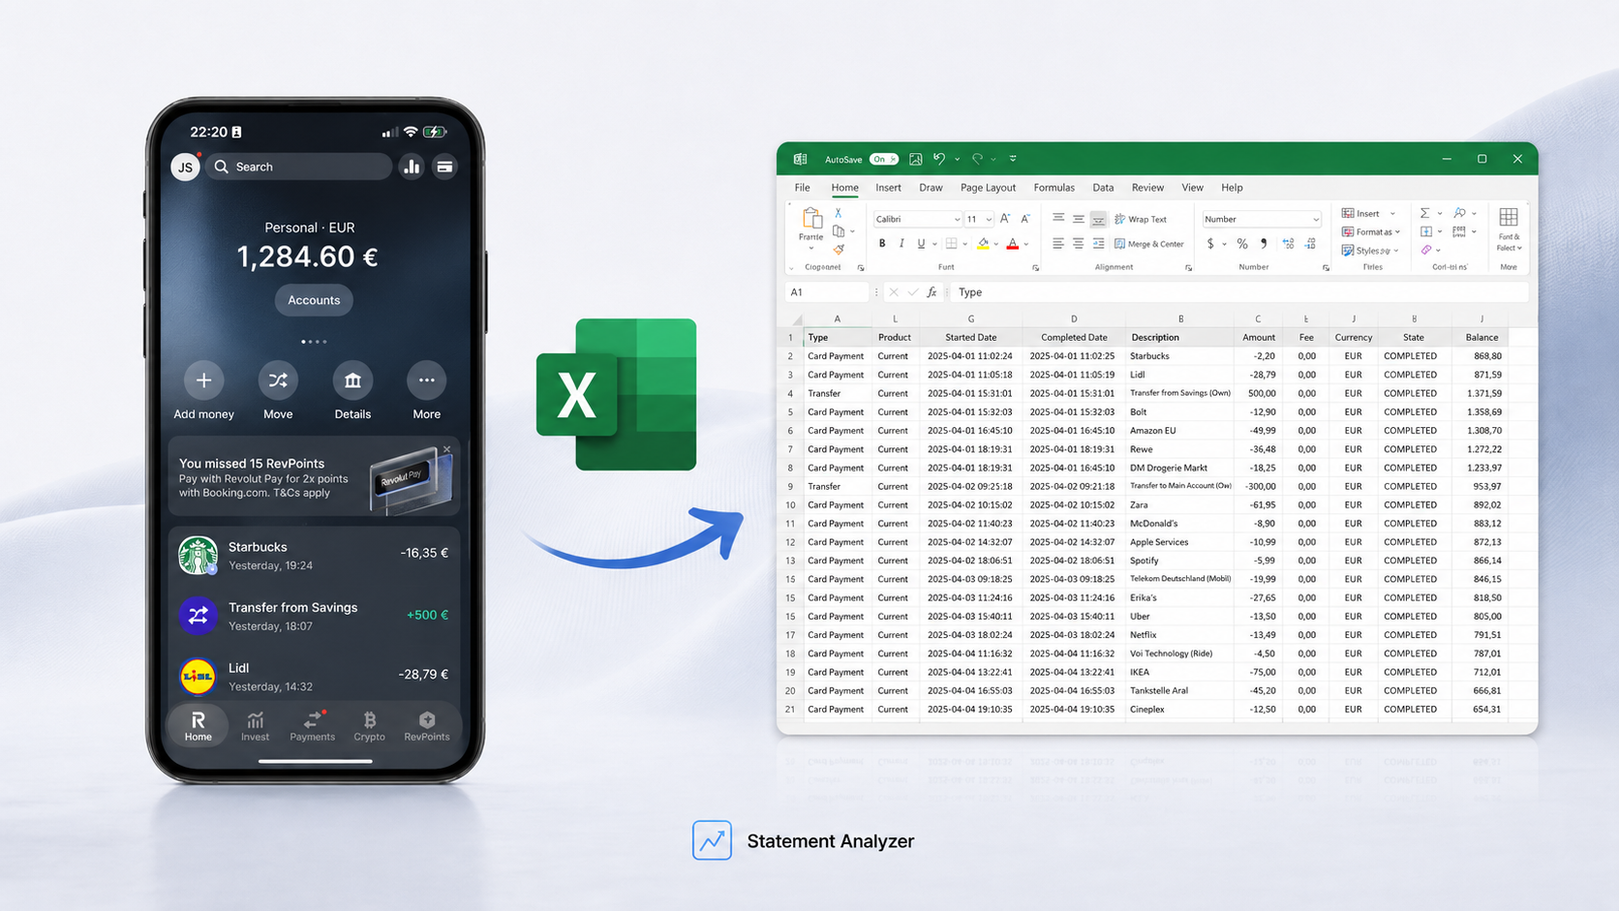The image size is (1619, 911).
Task: Switch to the Page Layout tab
Action: point(988,188)
